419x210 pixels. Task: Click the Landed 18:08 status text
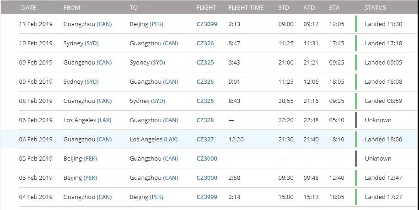pyautogui.click(x=383, y=82)
